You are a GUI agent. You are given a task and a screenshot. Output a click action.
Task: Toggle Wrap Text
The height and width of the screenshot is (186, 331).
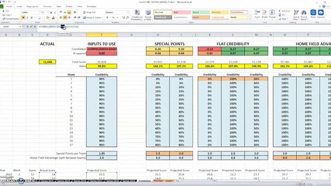[x=89, y=12]
